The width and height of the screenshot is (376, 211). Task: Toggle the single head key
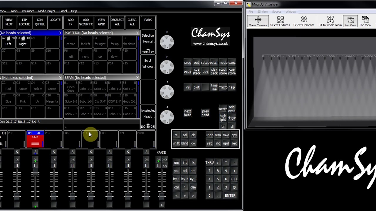[232, 118]
